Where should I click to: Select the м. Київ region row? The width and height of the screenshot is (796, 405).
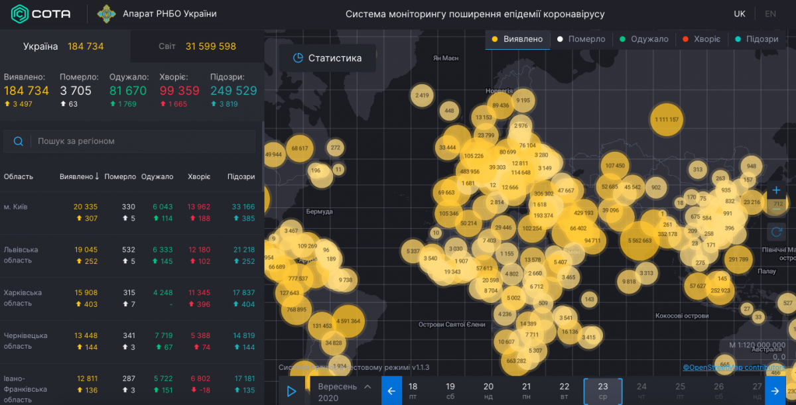click(131, 213)
